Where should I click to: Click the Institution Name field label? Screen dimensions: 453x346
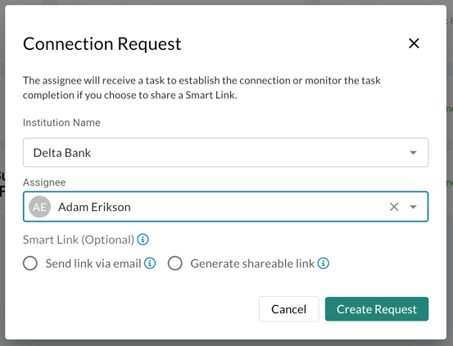tap(61, 123)
